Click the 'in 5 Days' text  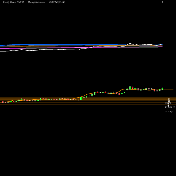(x=169, y=112)
